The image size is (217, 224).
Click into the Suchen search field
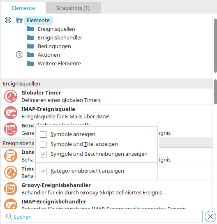tap(103, 217)
